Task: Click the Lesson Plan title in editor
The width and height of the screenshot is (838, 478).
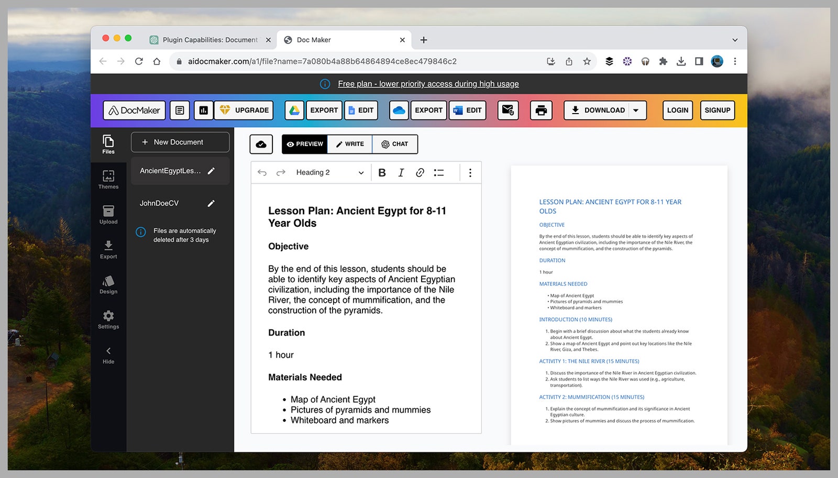Action: tap(357, 217)
